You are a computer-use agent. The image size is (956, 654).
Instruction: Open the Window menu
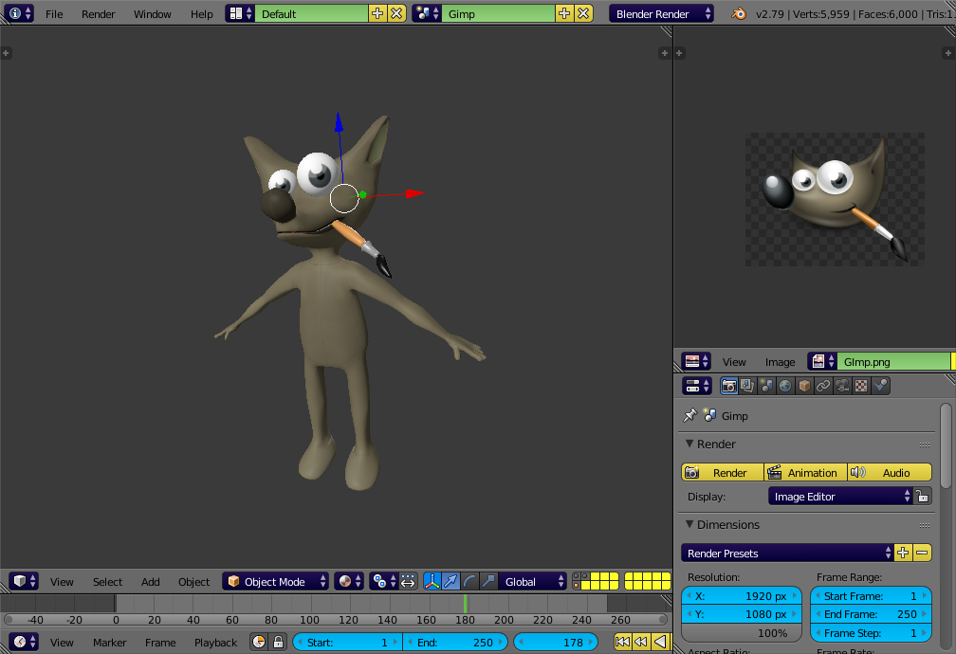click(153, 14)
